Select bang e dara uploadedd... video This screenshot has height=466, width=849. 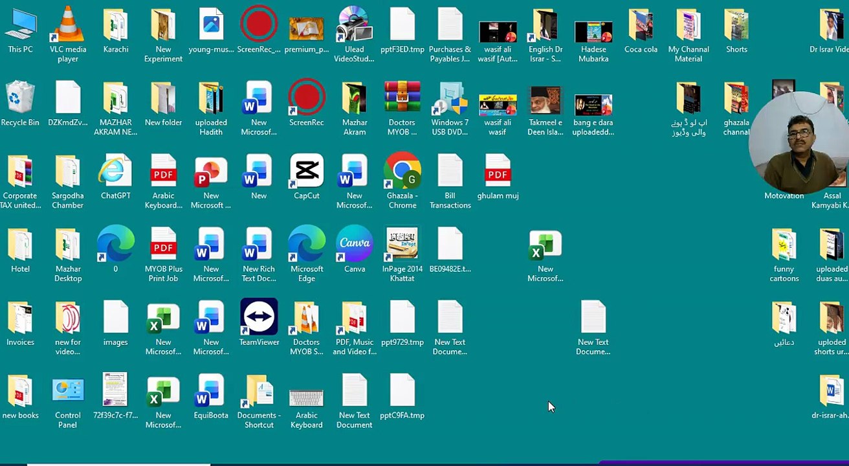tap(593, 115)
